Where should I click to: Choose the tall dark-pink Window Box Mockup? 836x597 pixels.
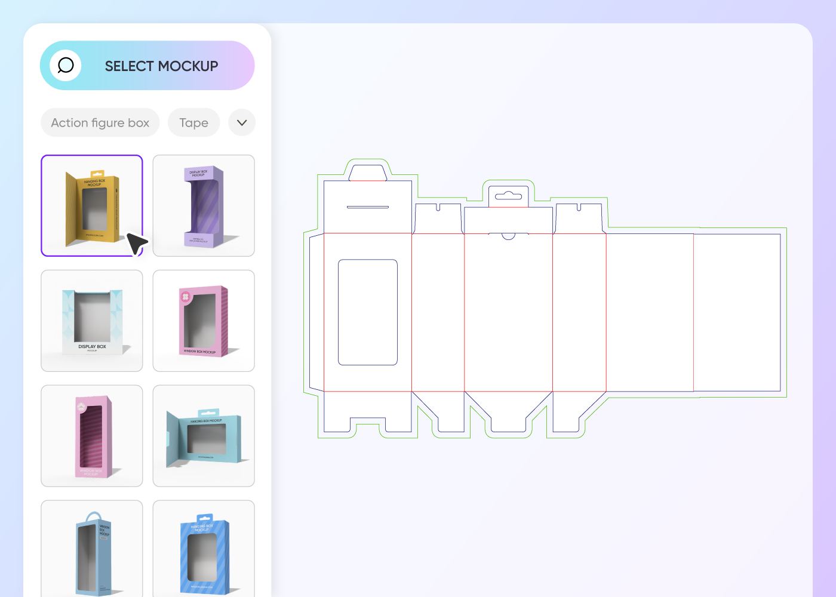click(91, 435)
